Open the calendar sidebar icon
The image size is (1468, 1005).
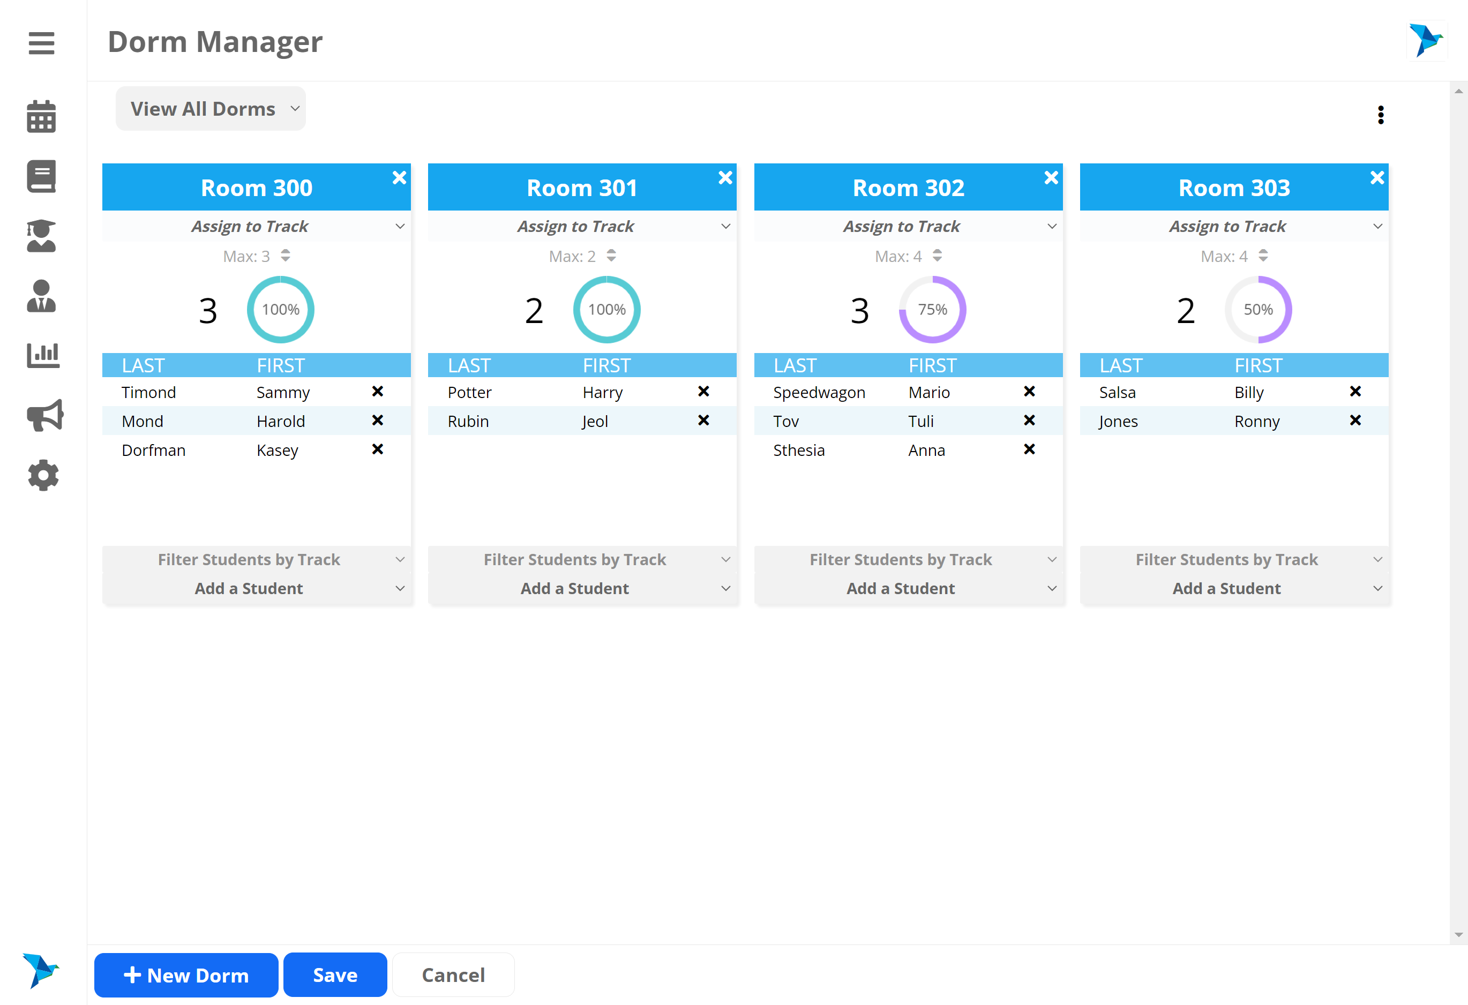41,117
